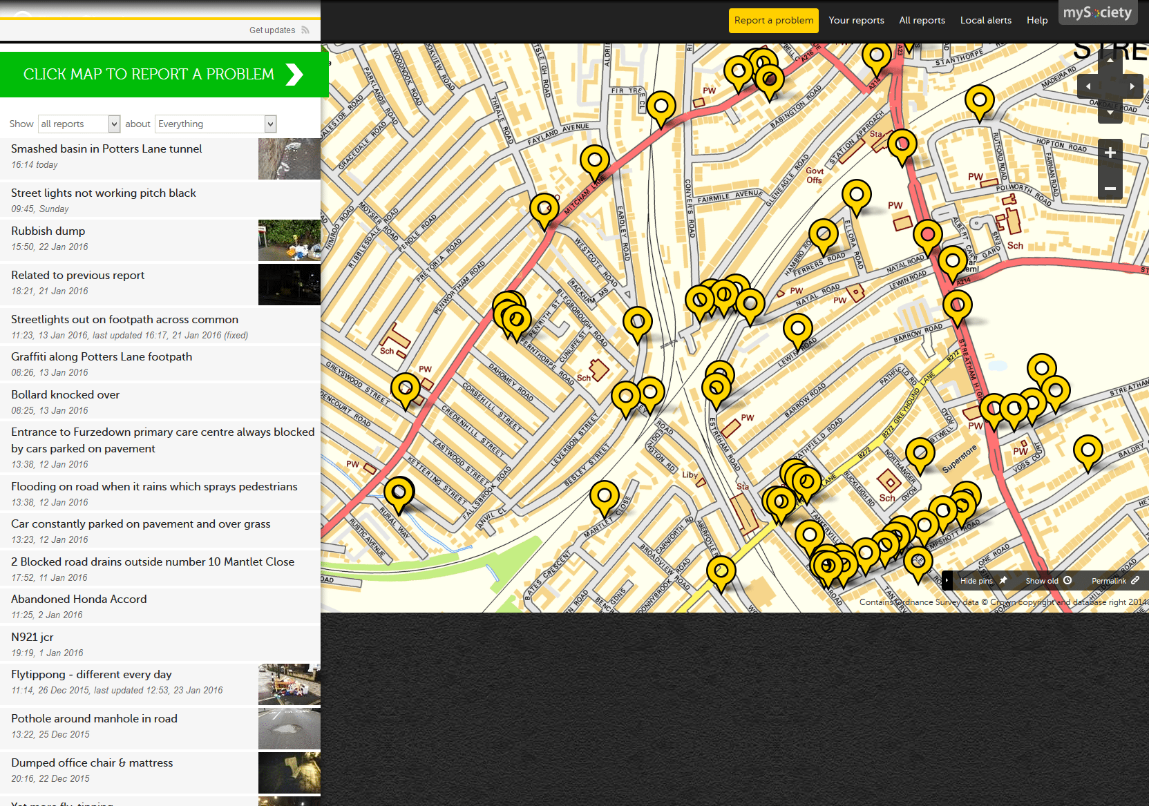The image size is (1149, 806).
Task: Open the "Smashed basin in Potters Lane tunnel" report
Action: [106, 148]
